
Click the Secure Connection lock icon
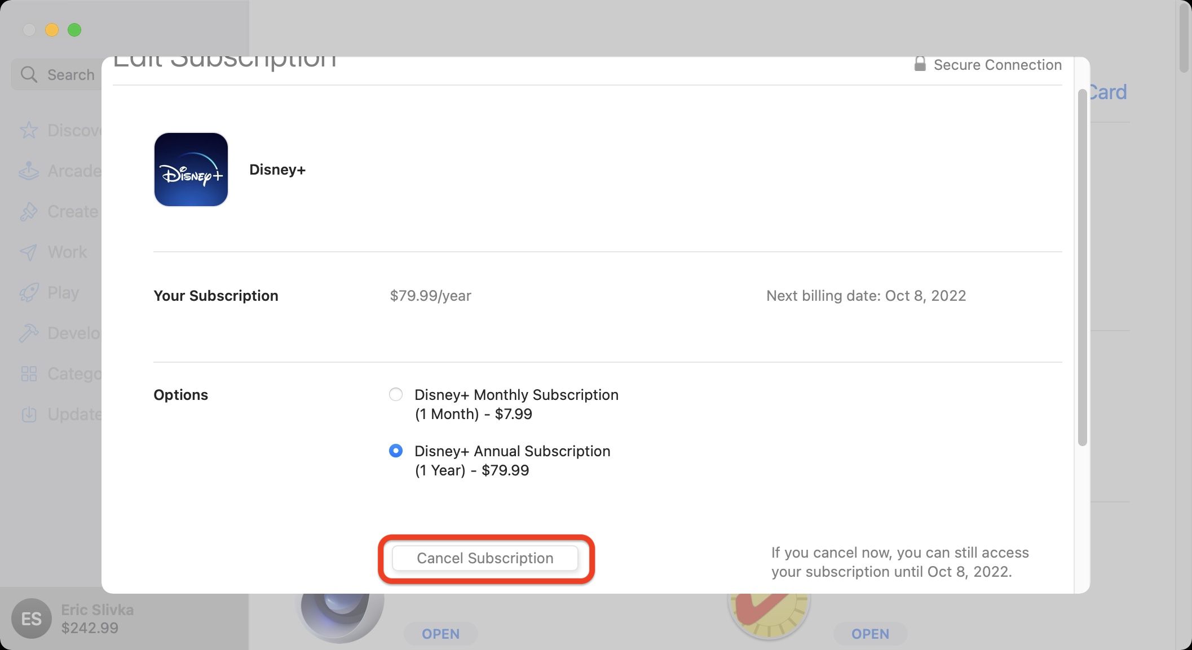pyautogui.click(x=920, y=64)
